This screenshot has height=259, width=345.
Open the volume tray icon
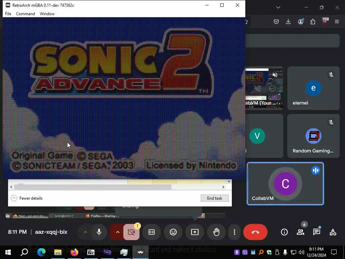302,252
